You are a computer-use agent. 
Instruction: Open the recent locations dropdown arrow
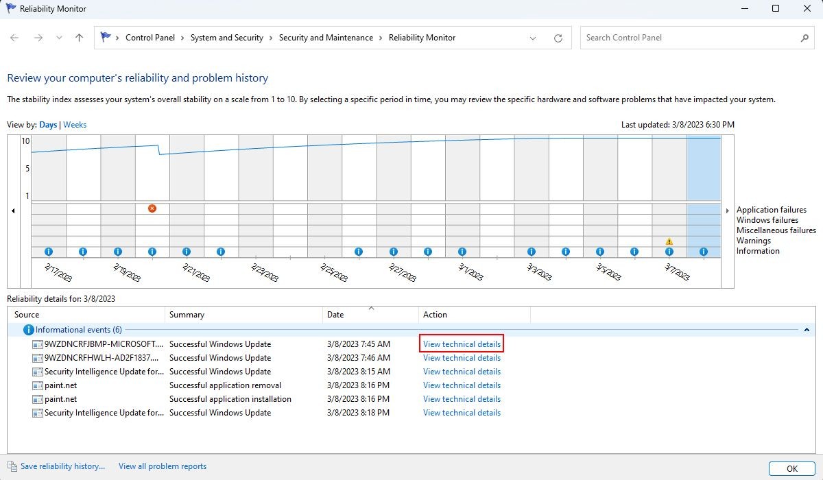point(59,38)
